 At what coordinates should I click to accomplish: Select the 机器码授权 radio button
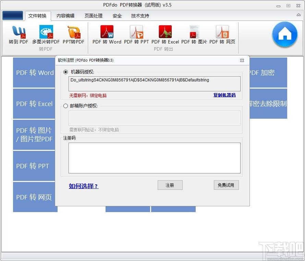tap(66, 72)
